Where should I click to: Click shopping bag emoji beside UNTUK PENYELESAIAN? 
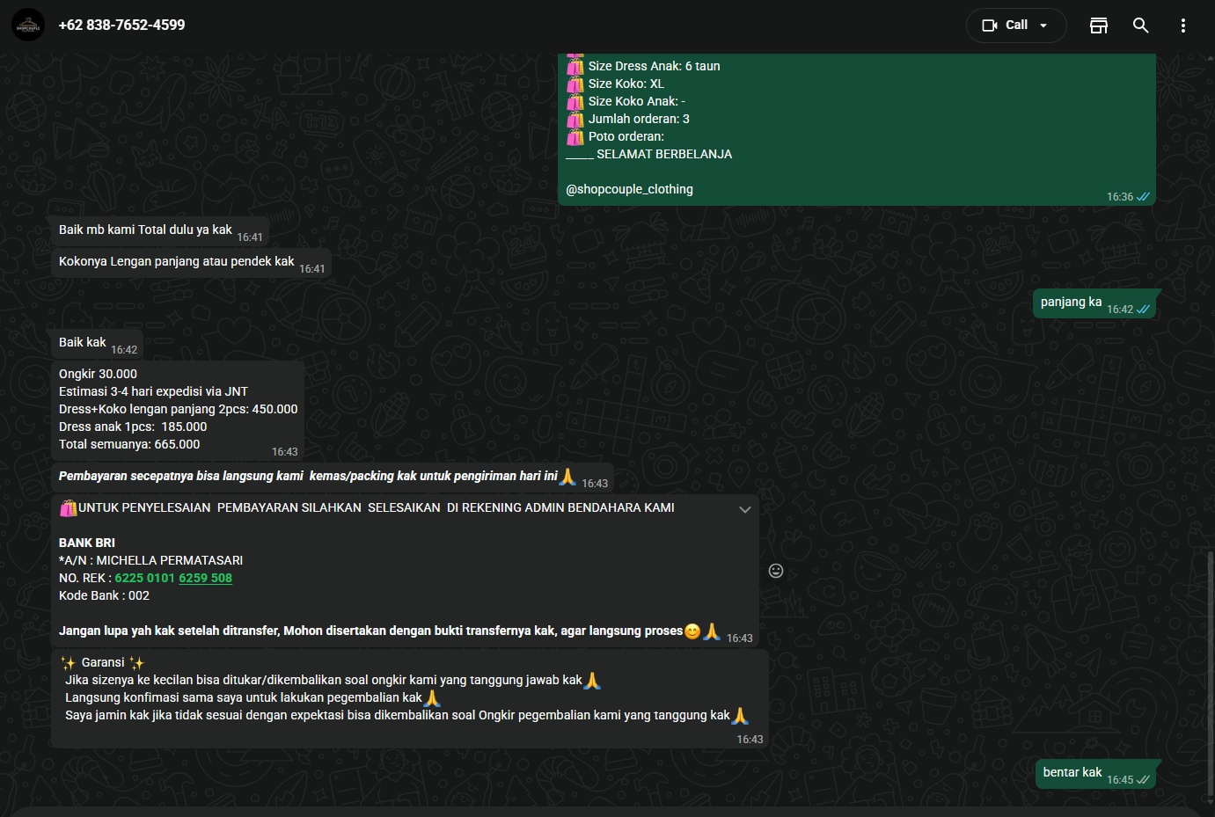point(68,508)
